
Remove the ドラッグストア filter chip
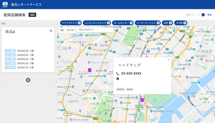(x=79, y=23)
